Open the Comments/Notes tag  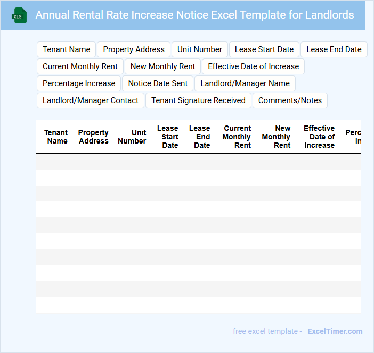click(x=290, y=100)
